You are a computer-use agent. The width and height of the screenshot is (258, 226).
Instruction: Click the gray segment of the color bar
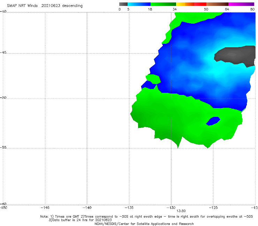coord(123,4)
